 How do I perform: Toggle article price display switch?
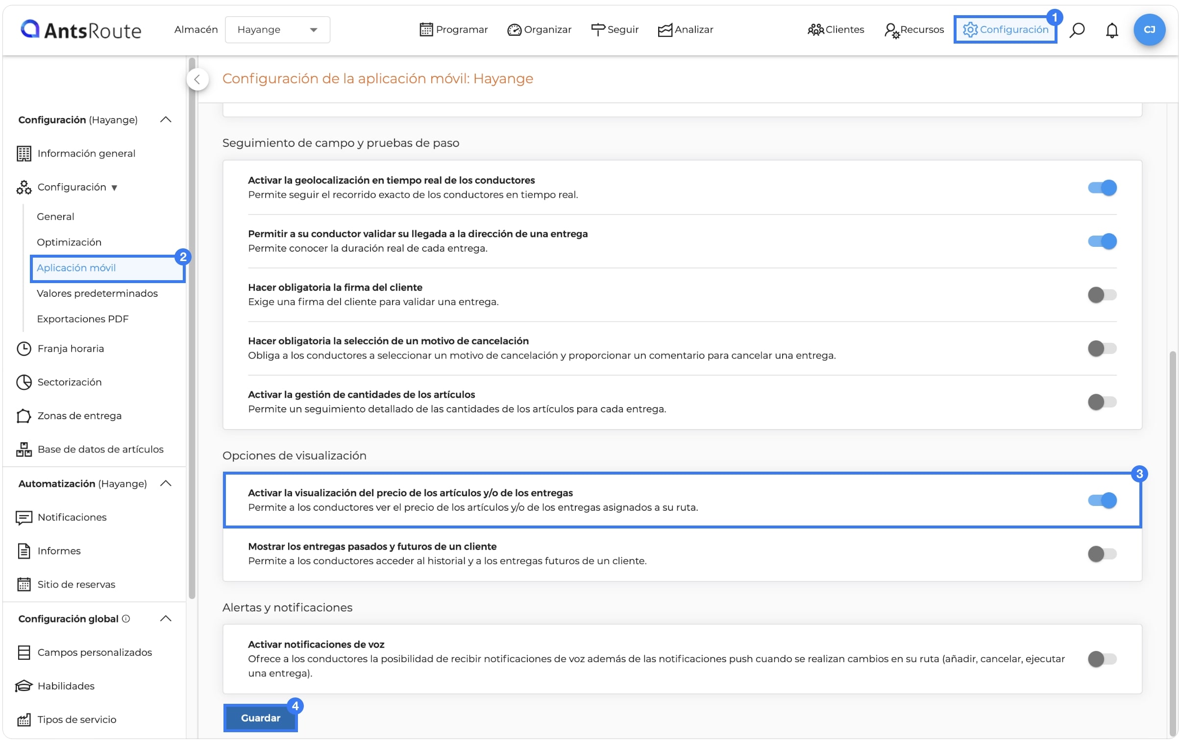[x=1102, y=501]
